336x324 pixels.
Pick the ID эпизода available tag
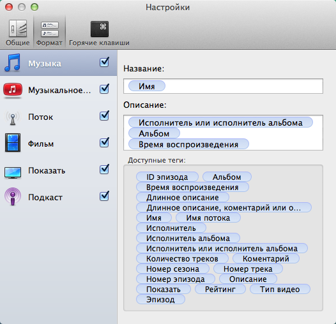click(167, 177)
